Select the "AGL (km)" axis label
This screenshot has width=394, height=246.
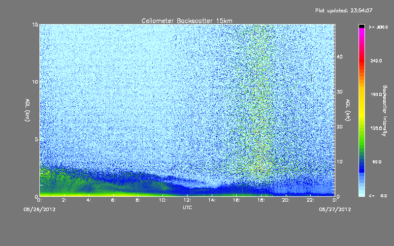28,110
